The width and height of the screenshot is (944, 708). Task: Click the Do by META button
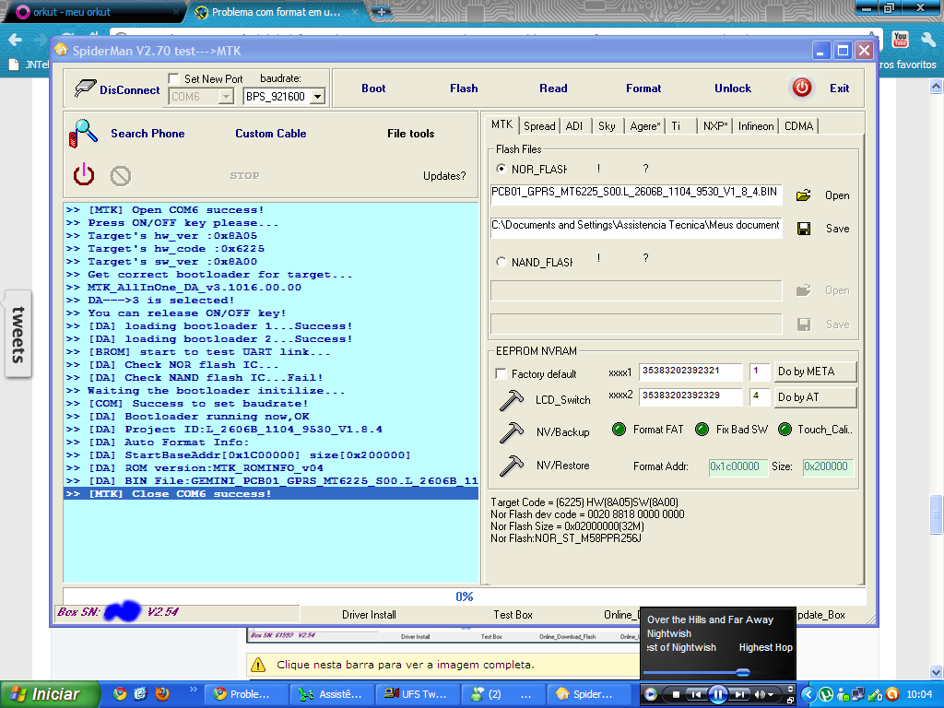point(815,372)
